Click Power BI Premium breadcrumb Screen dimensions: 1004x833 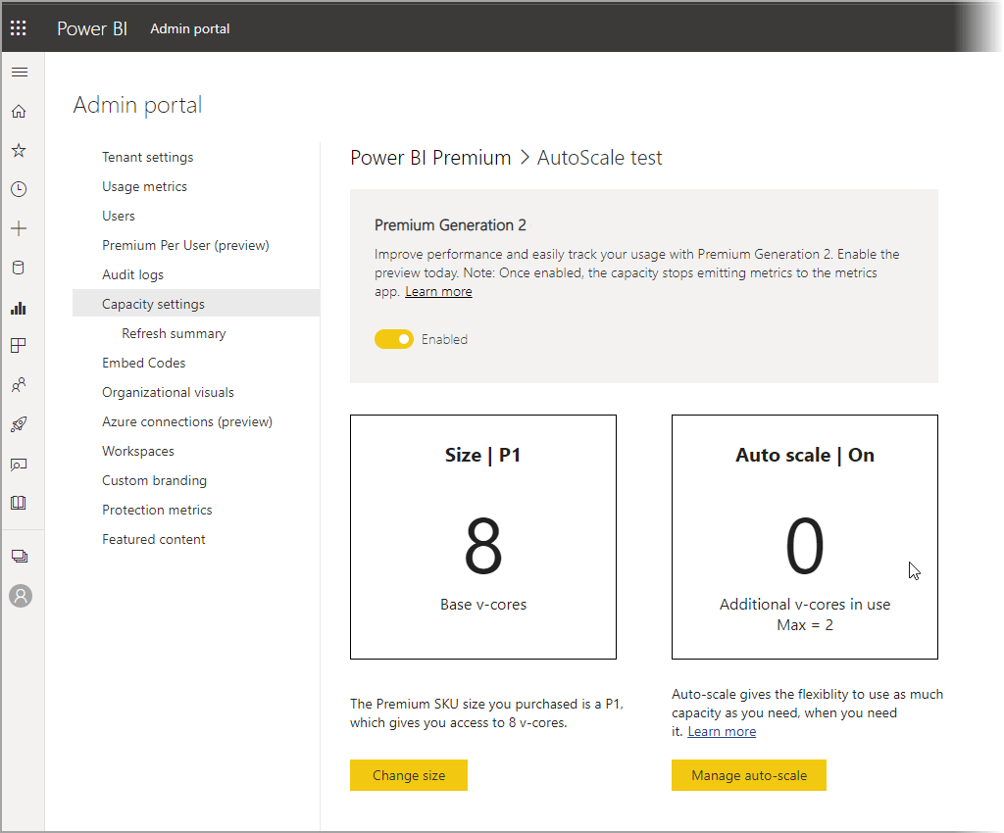(431, 158)
